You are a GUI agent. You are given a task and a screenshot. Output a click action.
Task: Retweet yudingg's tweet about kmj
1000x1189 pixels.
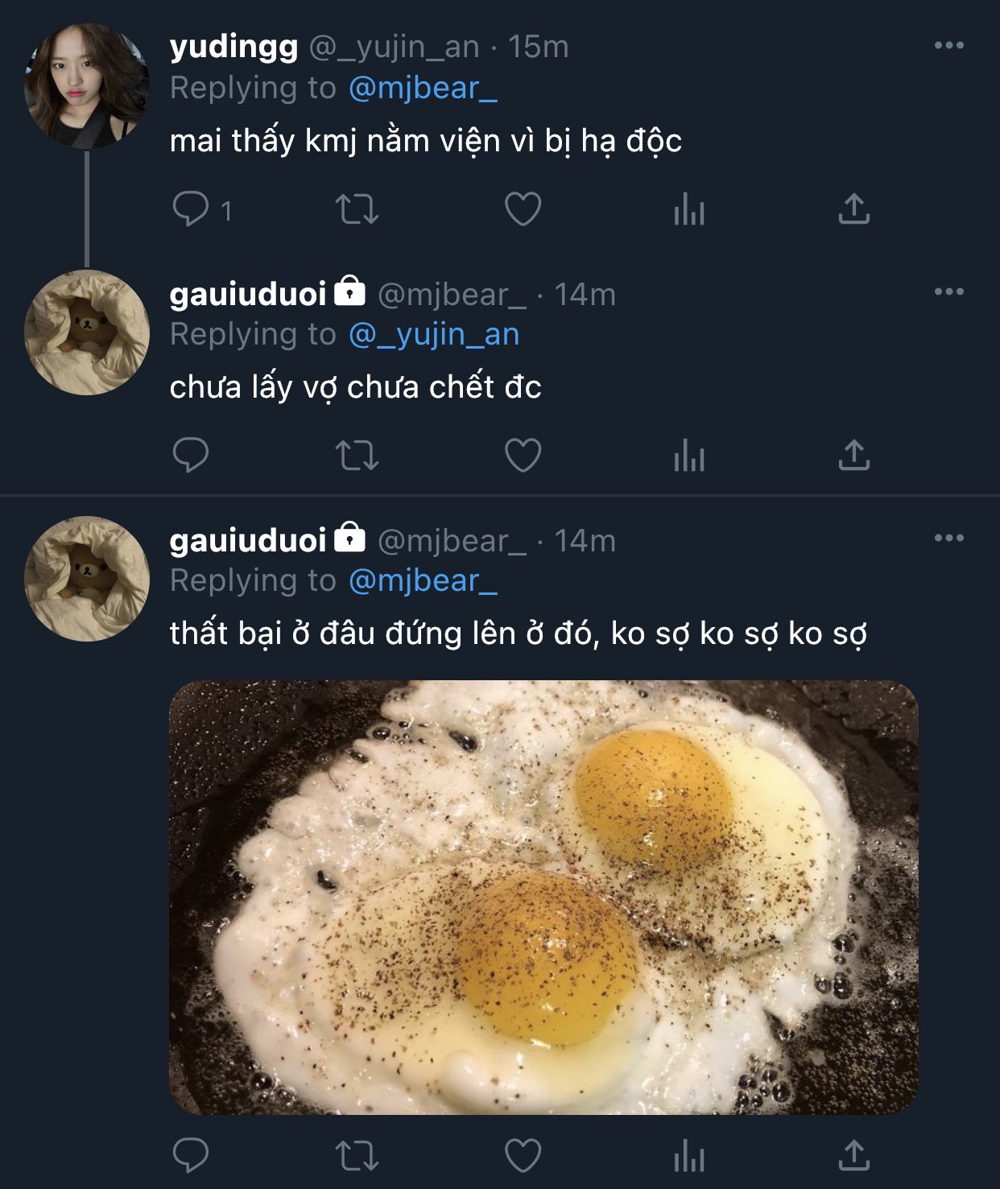point(357,209)
